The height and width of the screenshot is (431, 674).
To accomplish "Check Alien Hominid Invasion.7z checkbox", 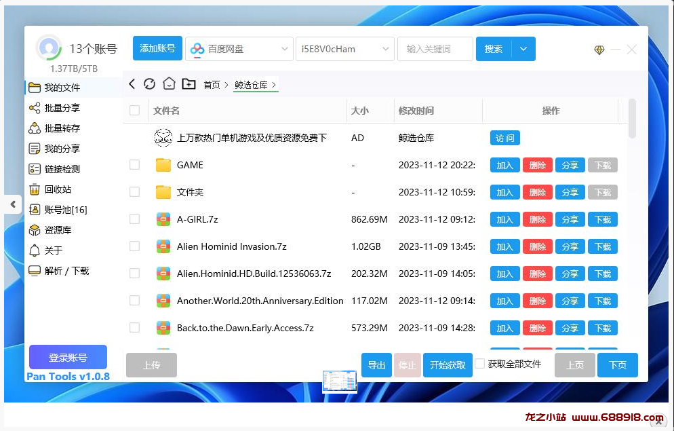I will (x=134, y=246).
